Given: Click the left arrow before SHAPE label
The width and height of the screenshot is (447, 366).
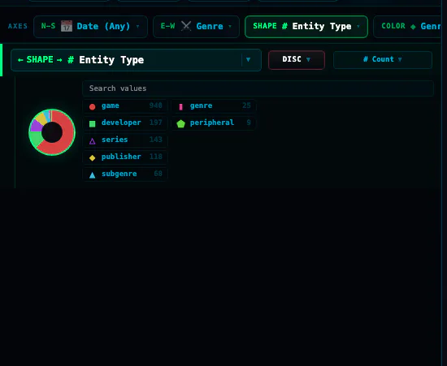Looking at the screenshot, I should coord(20,60).
